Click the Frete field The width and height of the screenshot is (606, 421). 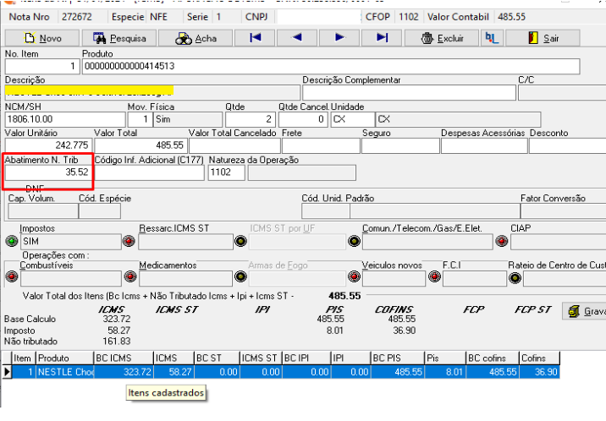pyautogui.click(x=321, y=145)
